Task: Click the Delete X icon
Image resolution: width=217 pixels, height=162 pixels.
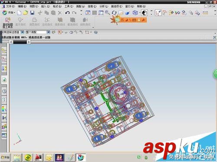Action: click(x=60, y=13)
